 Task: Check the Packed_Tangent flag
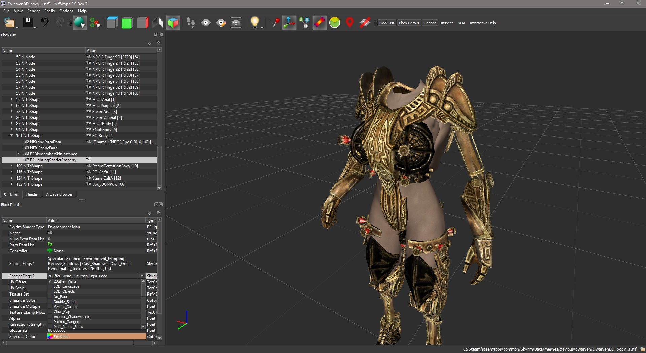[x=50, y=322]
